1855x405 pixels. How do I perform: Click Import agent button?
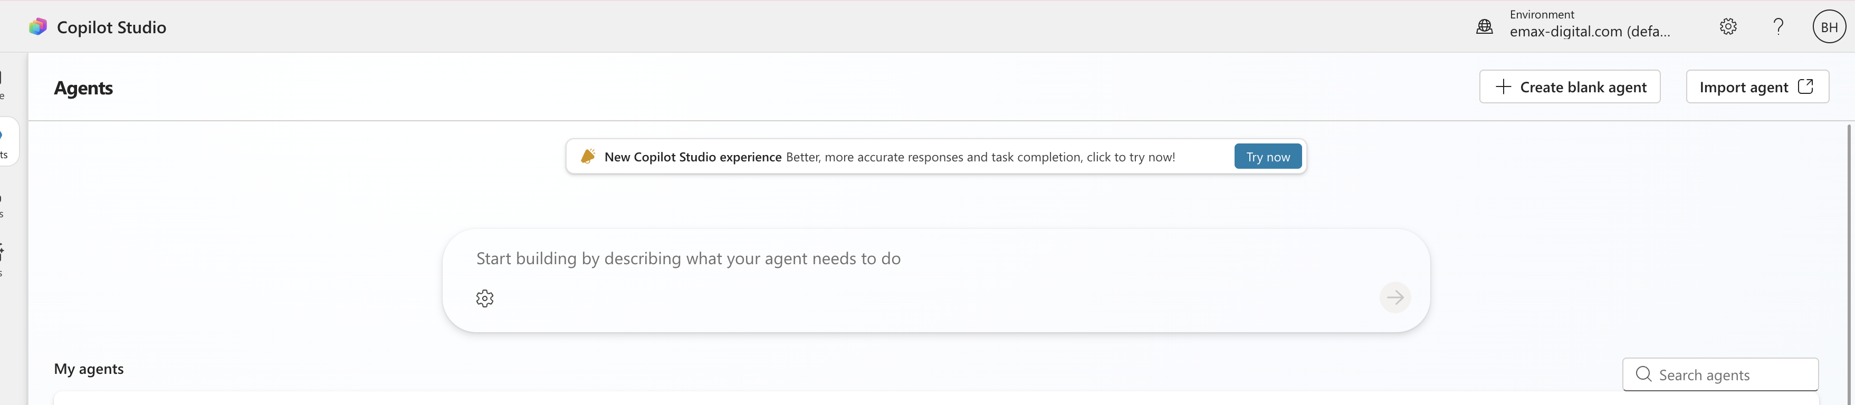(x=1757, y=87)
